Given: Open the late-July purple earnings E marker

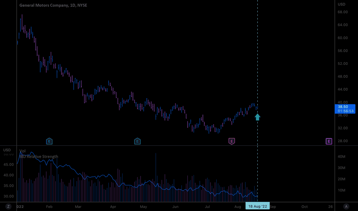Looking at the screenshot, I should pos(232,141).
